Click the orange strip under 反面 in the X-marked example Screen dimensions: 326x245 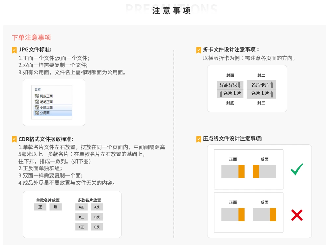click(273, 215)
